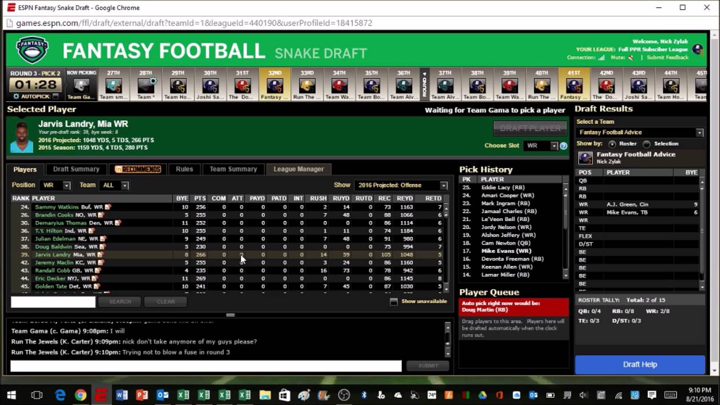Click the SEARCH button
This screenshot has height=405, width=720.
point(120,301)
